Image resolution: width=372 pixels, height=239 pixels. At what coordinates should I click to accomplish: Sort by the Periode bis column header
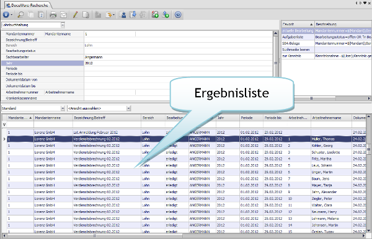click(275, 118)
